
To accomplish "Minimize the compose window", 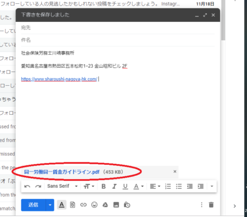I will pyautogui.click(x=197, y=15).
